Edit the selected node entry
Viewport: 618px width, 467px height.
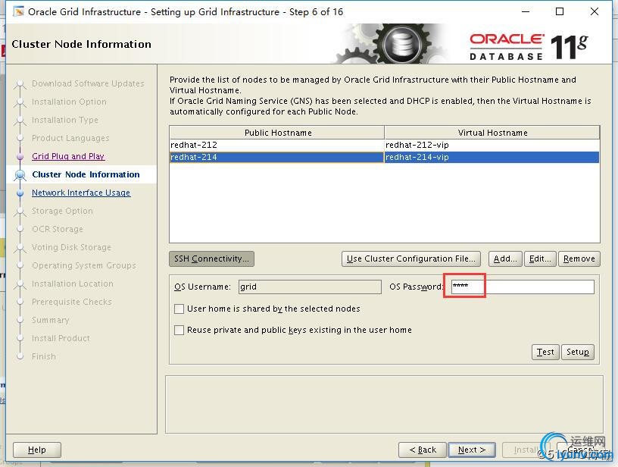click(540, 259)
